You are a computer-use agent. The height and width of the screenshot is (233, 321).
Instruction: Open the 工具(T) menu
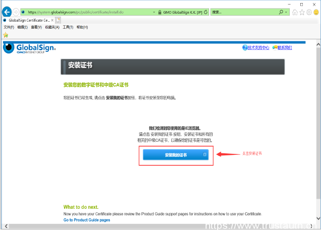(x=68, y=27)
